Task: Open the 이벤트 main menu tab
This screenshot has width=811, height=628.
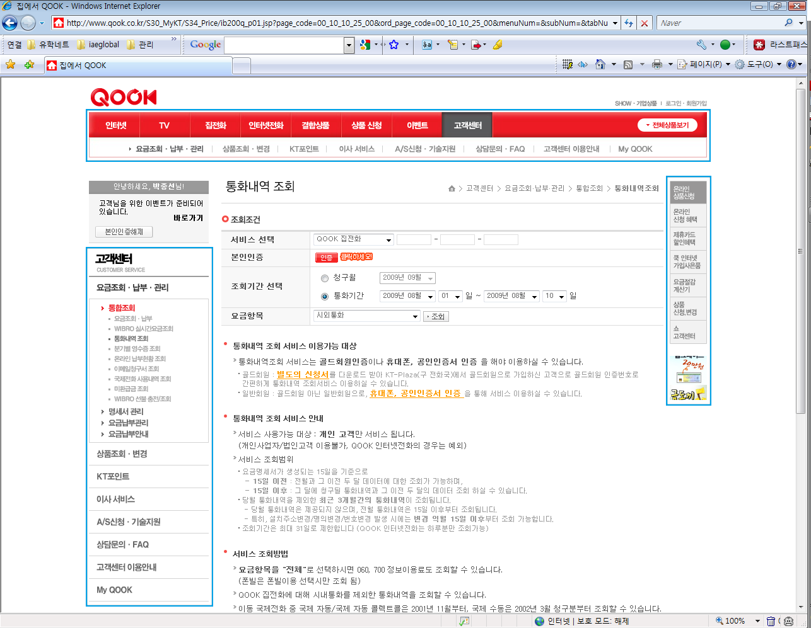Action: pyautogui.click(x=417, y=125)
